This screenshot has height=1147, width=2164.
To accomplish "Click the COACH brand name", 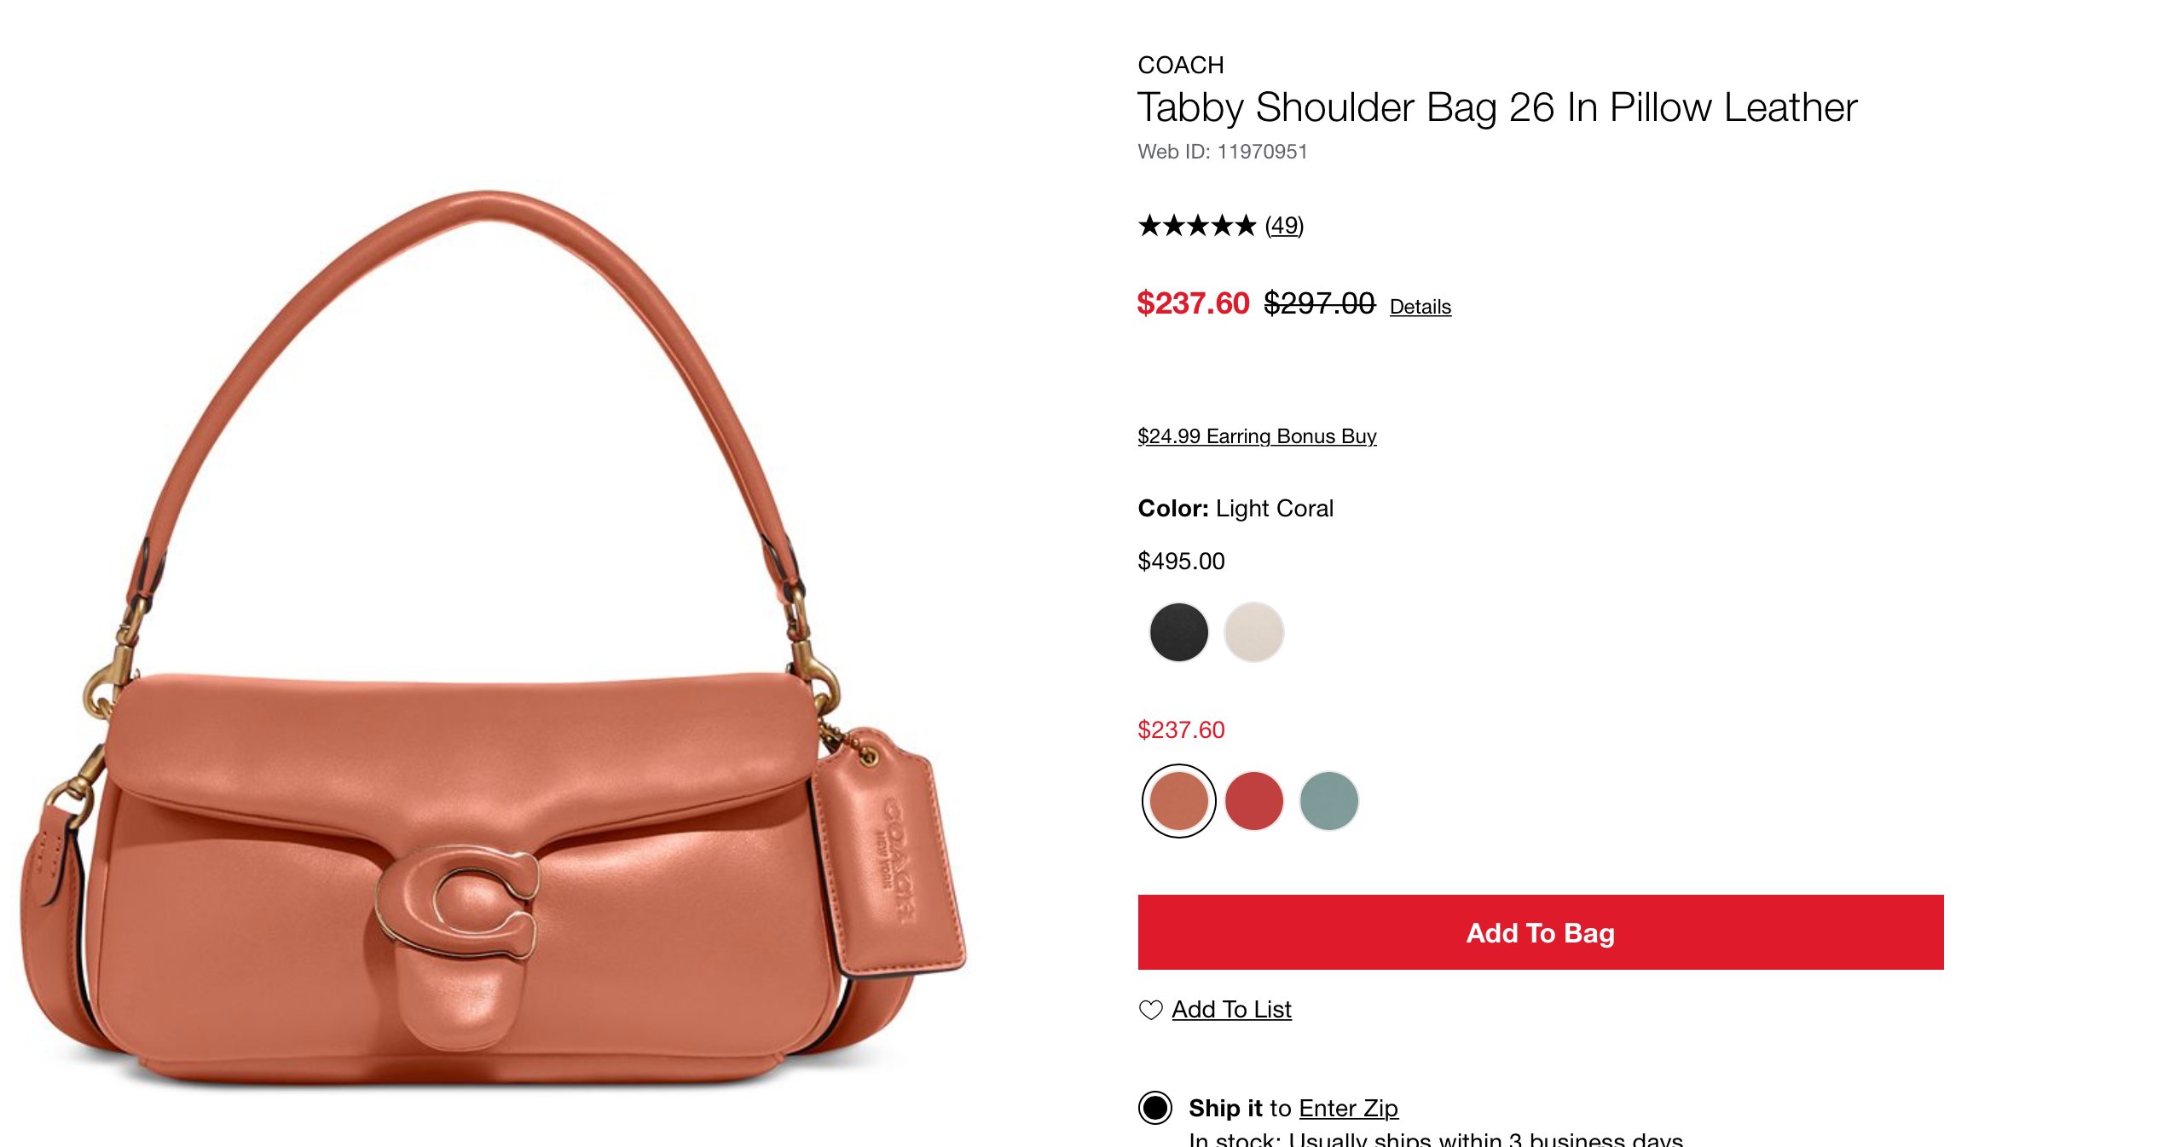I will (x=1181, y=66).
